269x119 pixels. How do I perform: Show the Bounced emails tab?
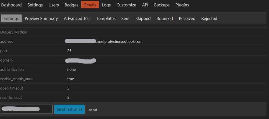(164, 18)
